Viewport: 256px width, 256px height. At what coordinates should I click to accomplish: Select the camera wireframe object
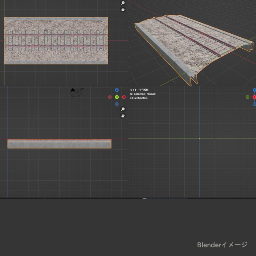(x=76, y=93)
